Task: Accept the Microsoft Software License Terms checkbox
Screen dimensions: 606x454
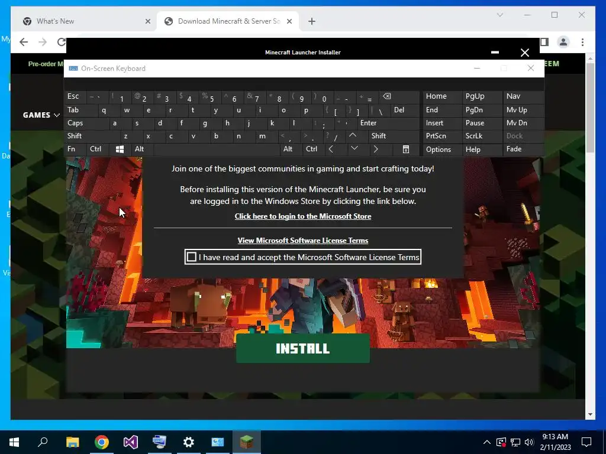Action: [191, 257]
